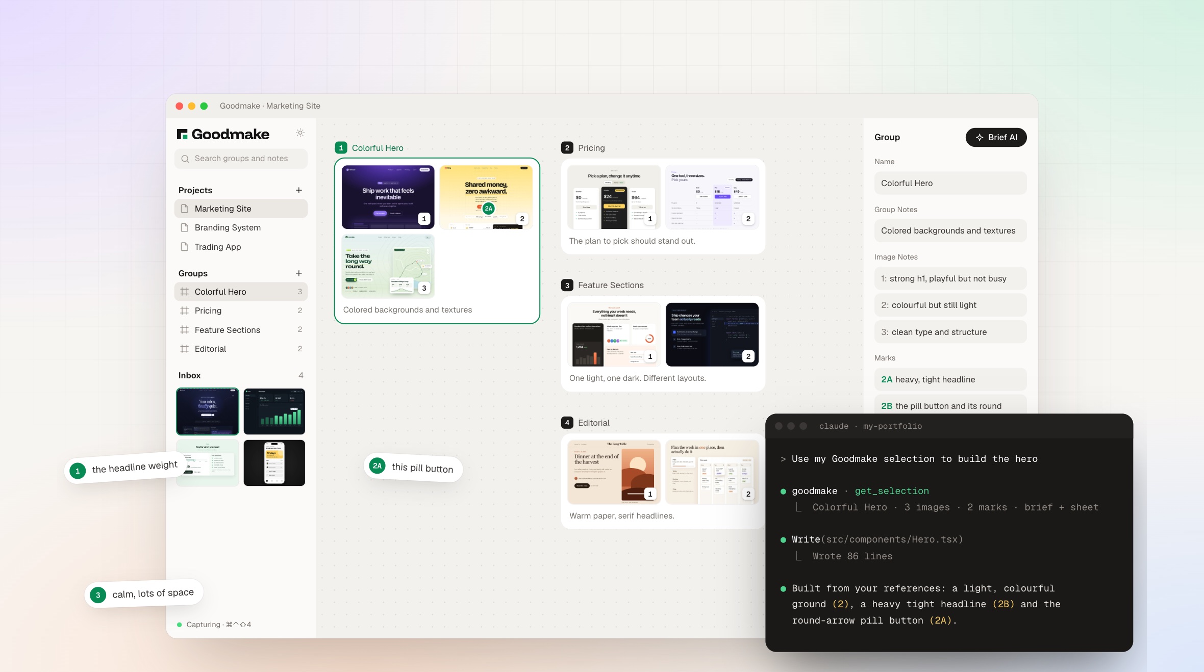Click the Colorful Hero group grid icon
The width and height of the screenshot is (1204, 672).
(185, 292)
